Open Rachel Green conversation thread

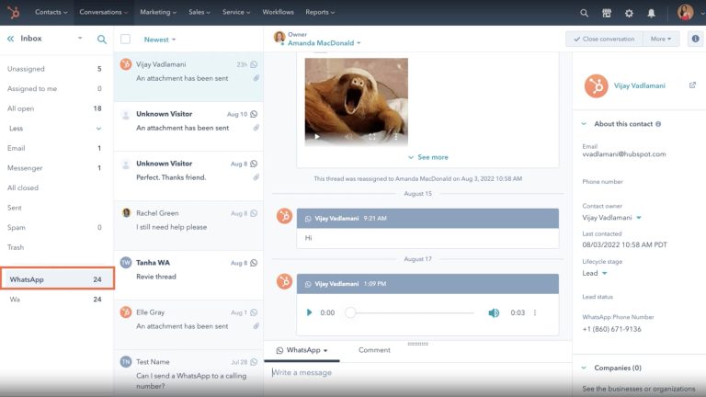click(x=188, y=225)
